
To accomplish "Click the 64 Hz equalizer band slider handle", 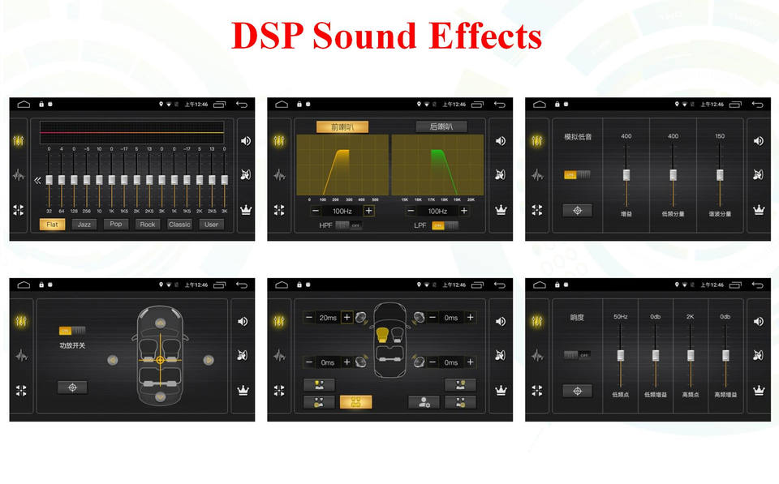I will click(62, 180).
